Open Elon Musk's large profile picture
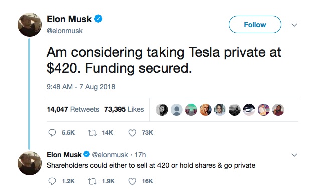The height and width of the screenshot is (190, 317). 30,25
